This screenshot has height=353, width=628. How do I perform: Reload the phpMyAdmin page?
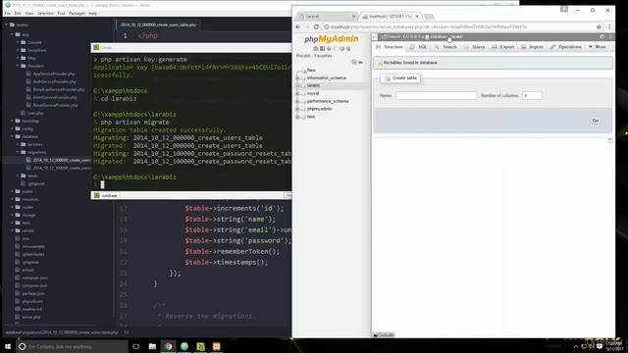(316, 26)
